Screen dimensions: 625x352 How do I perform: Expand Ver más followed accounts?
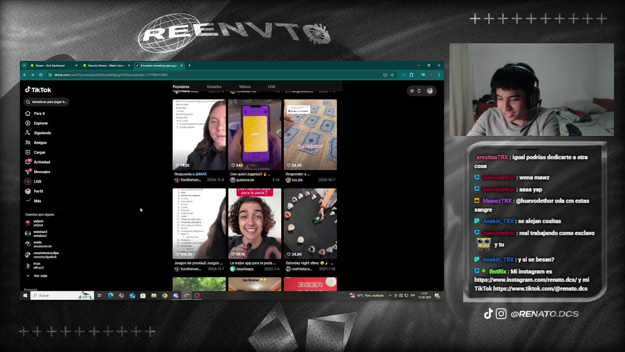[x=37, y=276]
